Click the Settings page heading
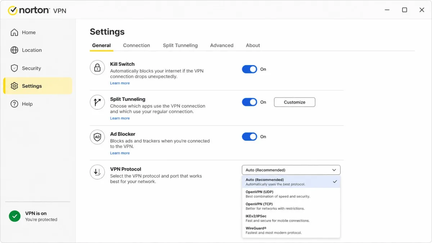This screenshot has height=243, width=432. click(107, 32)
